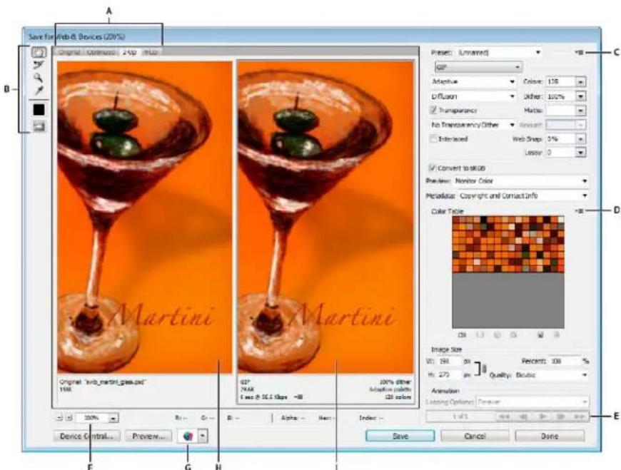Open the Metadata dropdown
The width and height of the screenshot is (621, 470).
coord(524,195)
